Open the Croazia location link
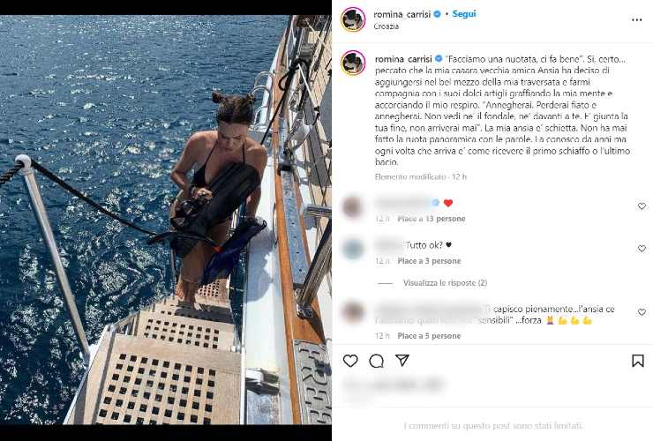The height and width of the screenshot is (441, 653). pyautogui.click(x=386, y=26)
